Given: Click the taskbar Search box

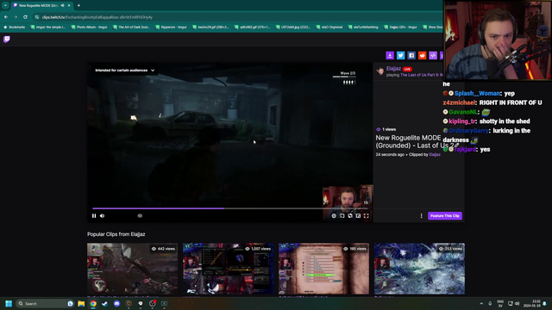Looking at the screenshot, I should pyautogui.click(x=45, y=303).
